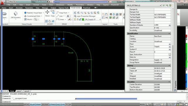Open the Floor property dropdown

pyautogui.click(x=169, y=44)
